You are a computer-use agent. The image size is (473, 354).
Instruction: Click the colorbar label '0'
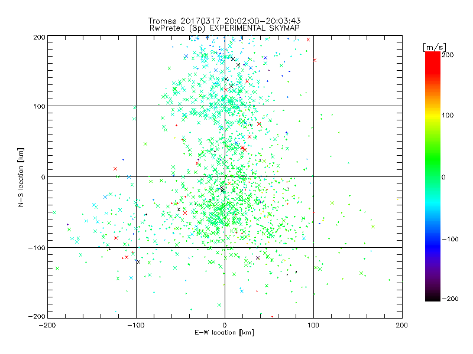[x=443, y=177]
